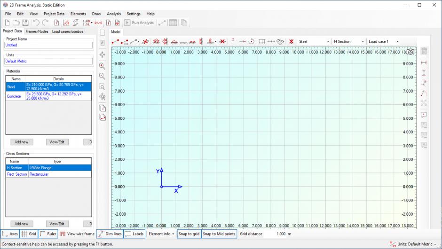Switch to the Frames/Nodes tab
The height and width of the screenshot is (249, 442).
(37, 31)
